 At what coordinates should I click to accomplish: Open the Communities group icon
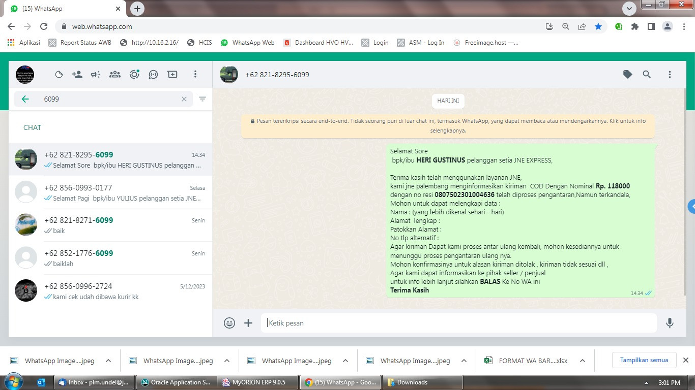(115, 75)
